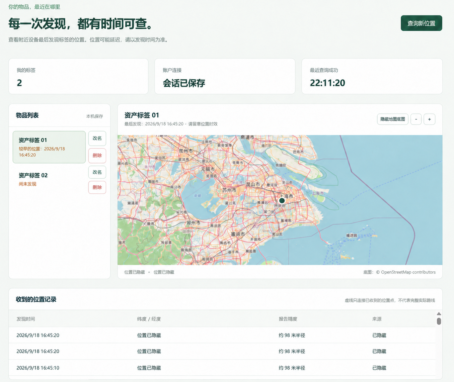Click 无锡市 label on the map
The width and height of the screenshot is (454, 382).
coord(208,169)
